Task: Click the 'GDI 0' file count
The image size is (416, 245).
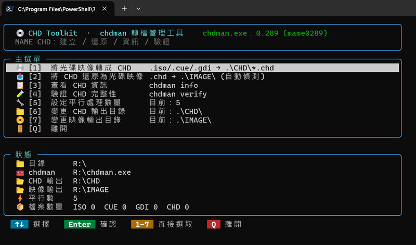Action: click(147, 207)
